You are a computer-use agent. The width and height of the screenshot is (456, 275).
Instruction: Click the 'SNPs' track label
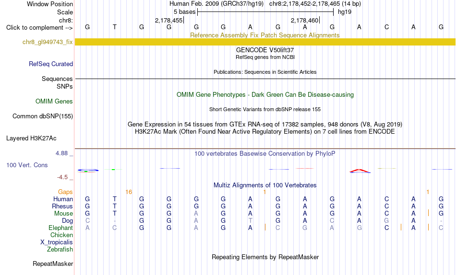coord(65,86)
